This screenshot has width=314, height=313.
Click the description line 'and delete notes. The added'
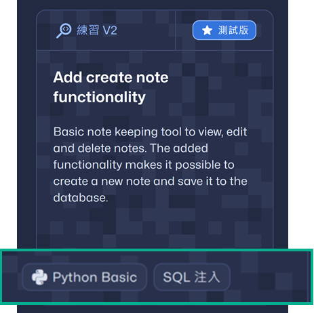point(130,148)
